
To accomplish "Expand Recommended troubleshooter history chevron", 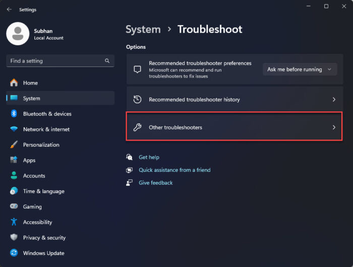I will click(x=334, y=99).
